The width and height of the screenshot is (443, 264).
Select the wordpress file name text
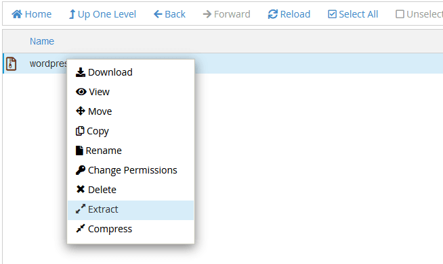[x=48, y=63]
